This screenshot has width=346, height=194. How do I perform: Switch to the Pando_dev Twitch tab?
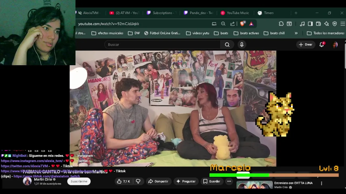(199, 13)
